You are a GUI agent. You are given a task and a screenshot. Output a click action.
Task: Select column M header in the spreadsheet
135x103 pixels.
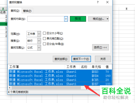[127, 9]
